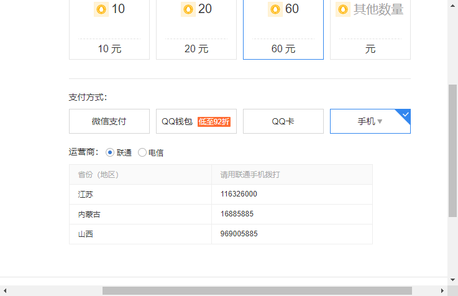
Task: Click the horizontal scrollbar right arrow
Action: (x=442, y=291)
